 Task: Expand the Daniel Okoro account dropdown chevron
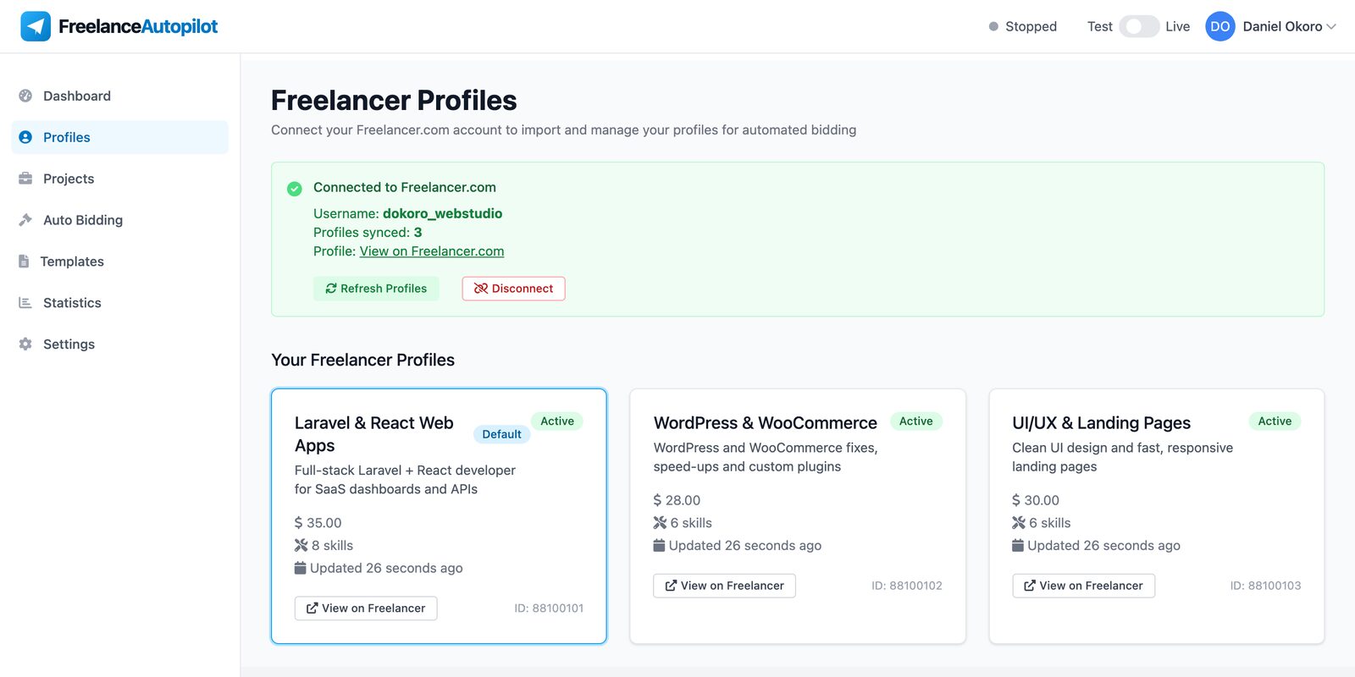[1331, 26]
